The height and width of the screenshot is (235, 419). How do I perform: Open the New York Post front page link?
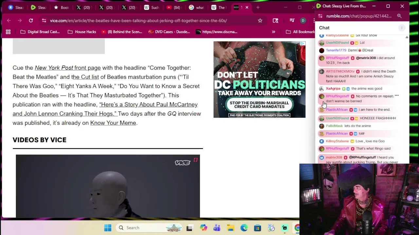[x=67, y=68]
